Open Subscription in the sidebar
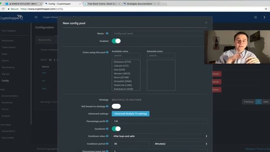Image resolution: width=270 pixels, height=152 pixels. [8, 131]
